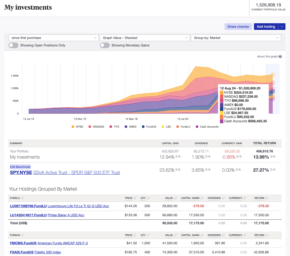The image size is (290, 256).
Task: Click the Share checker button
Action: 238,26
